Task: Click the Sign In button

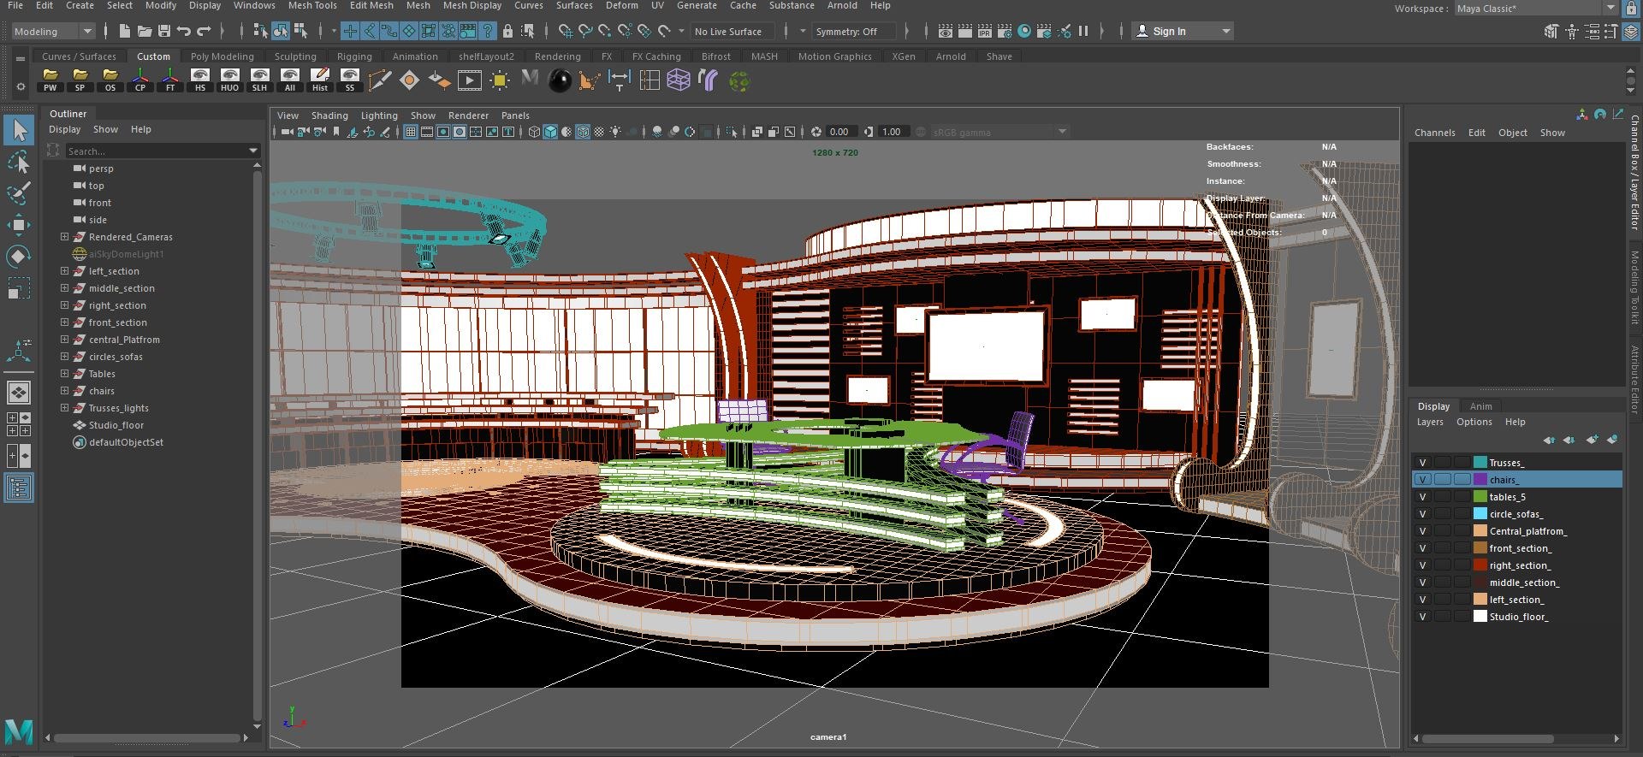Action: (x=1182, y=31)
